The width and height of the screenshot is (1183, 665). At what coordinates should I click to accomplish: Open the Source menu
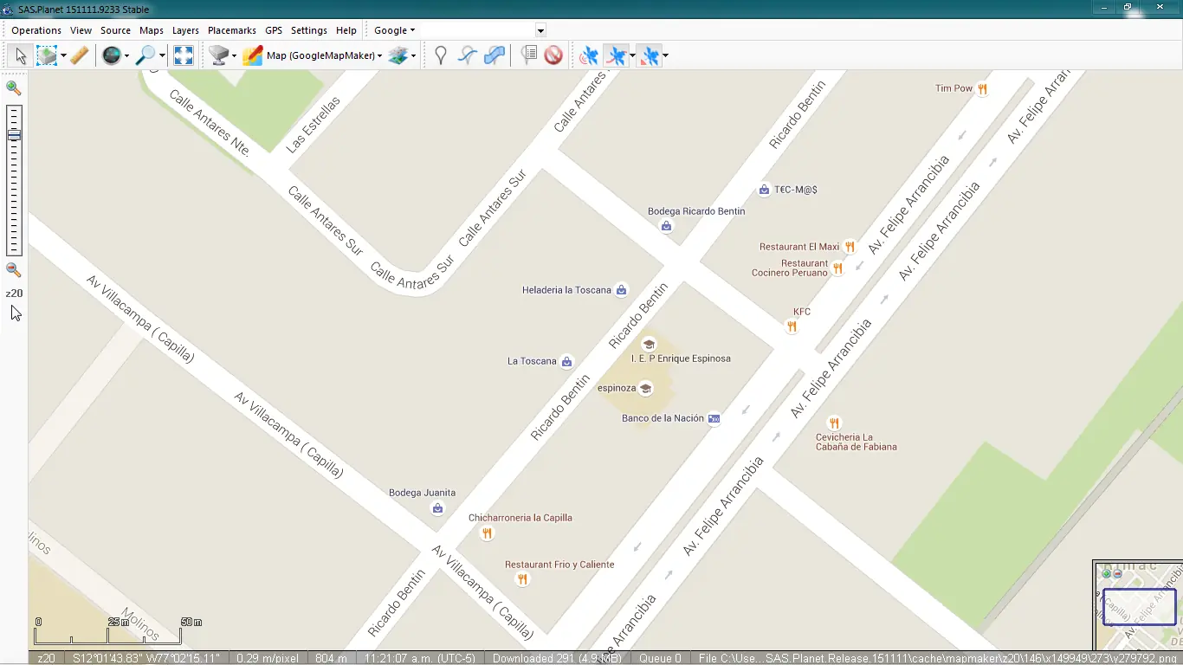coord(115,30)
